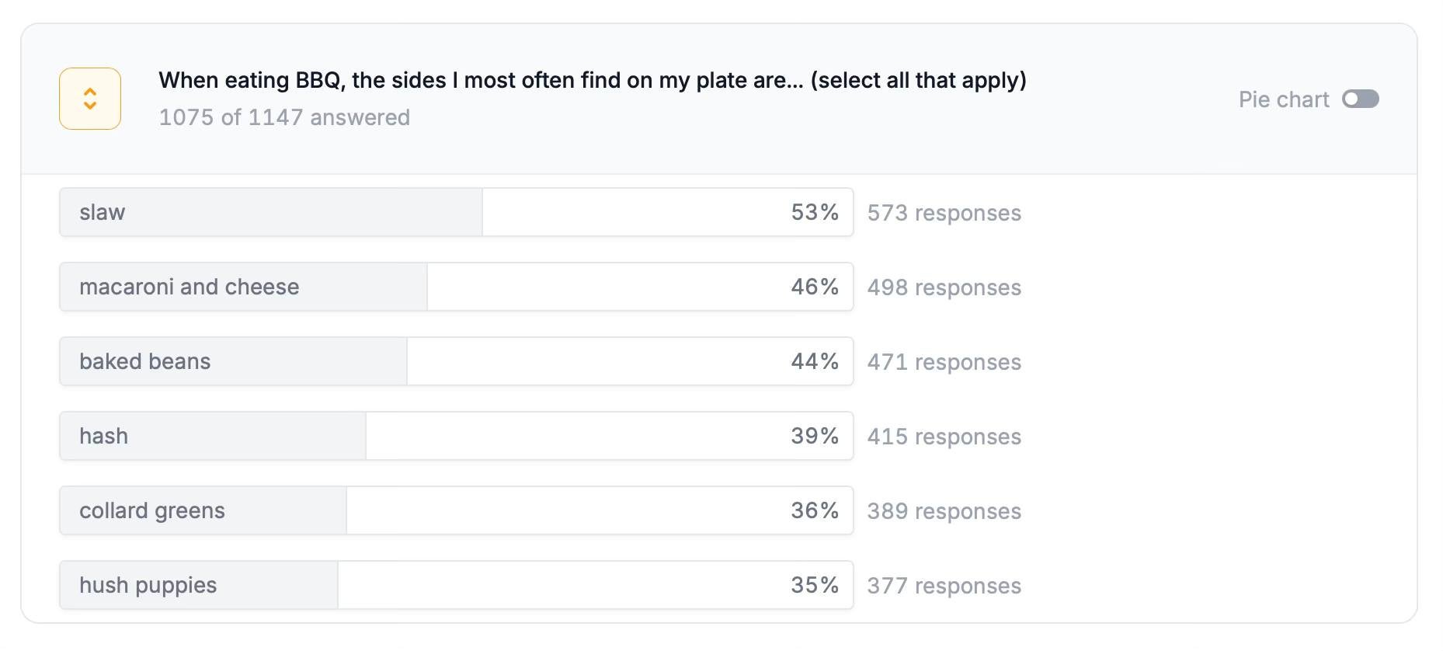Select the BBQ sides question title

[592, 80]
